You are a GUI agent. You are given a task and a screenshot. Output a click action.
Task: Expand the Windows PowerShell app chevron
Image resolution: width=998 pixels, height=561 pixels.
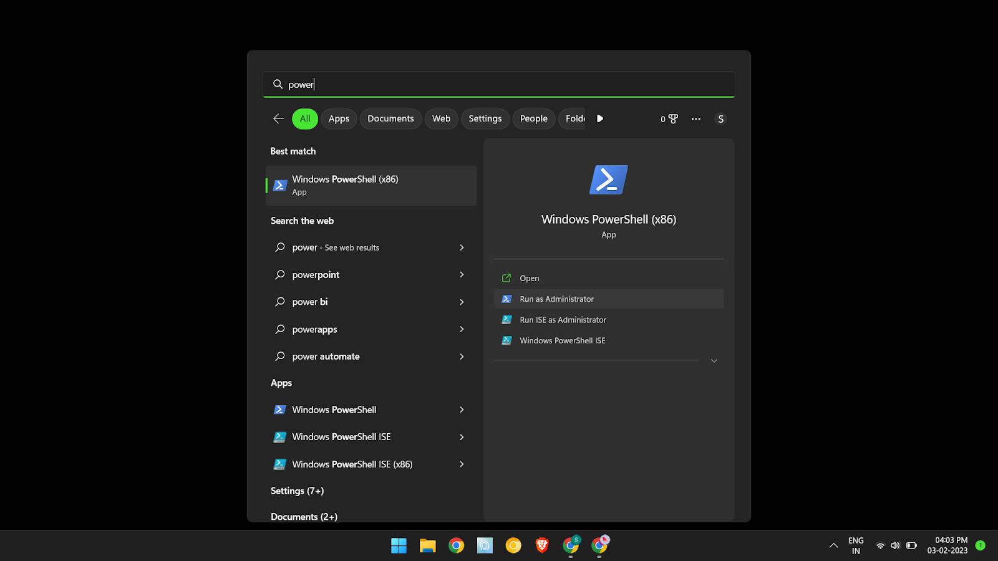point(462,410)
